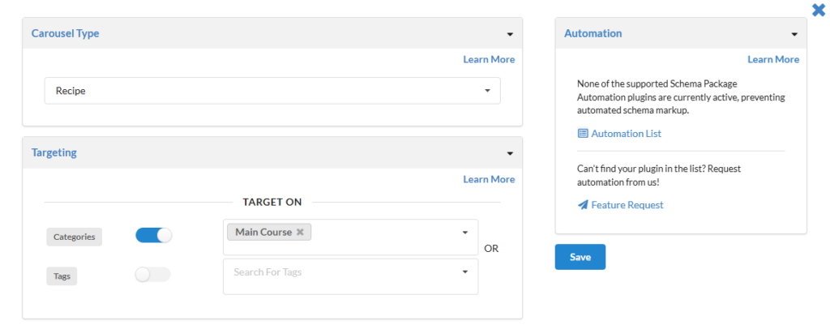
Task: Click the Categories label button
Action: (74, 237)
